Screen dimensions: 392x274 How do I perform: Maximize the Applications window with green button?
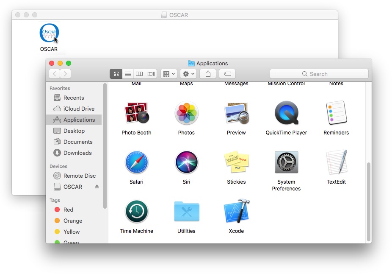click(69, 63)
